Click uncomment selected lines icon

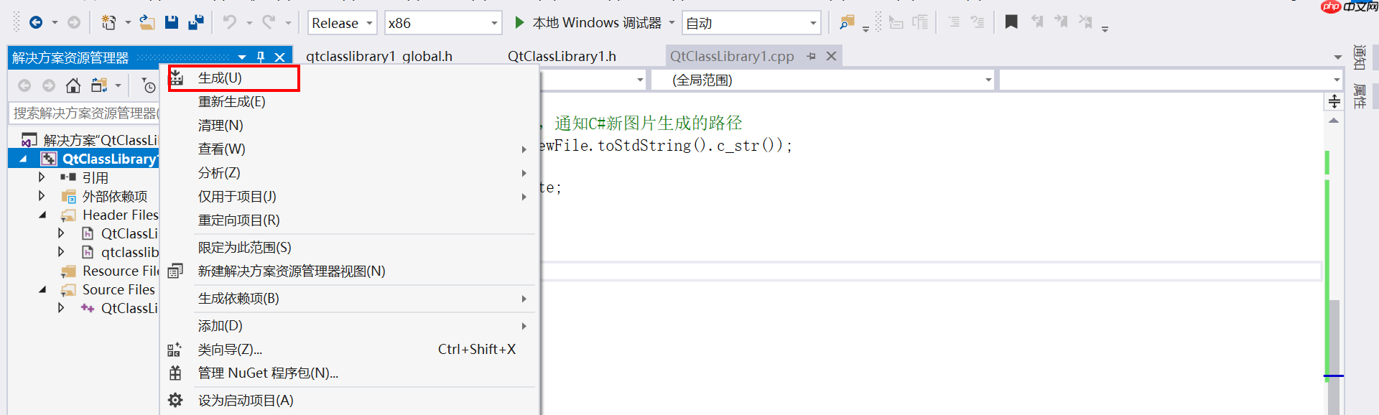[x=978, y=23]
